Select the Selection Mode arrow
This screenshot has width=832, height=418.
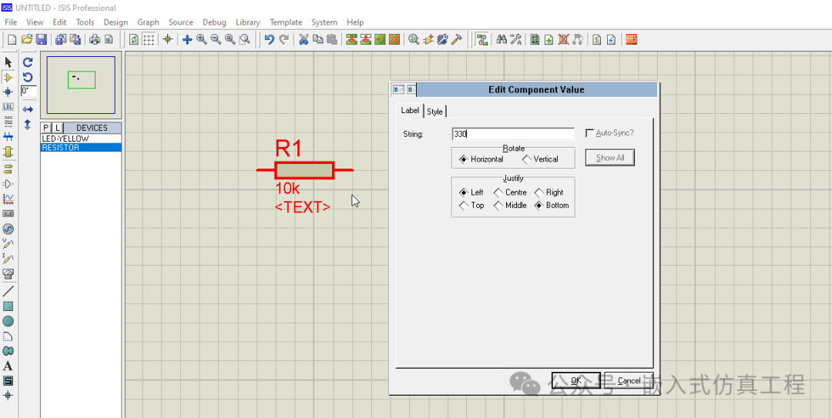(x=8, y=62)
